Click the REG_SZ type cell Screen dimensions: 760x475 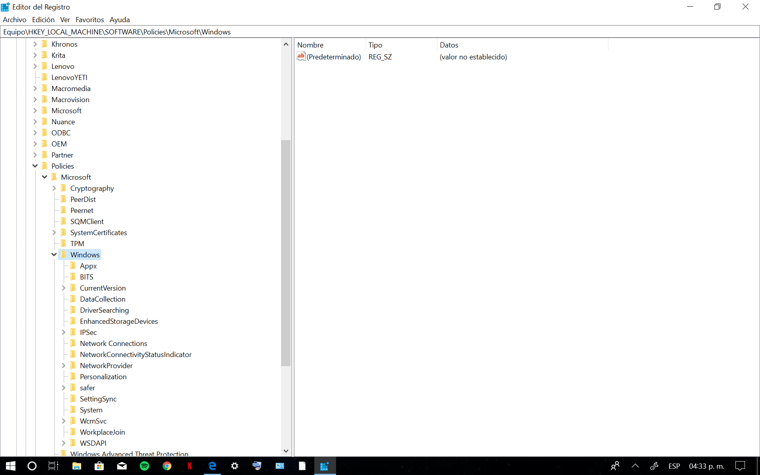(380, 57)
